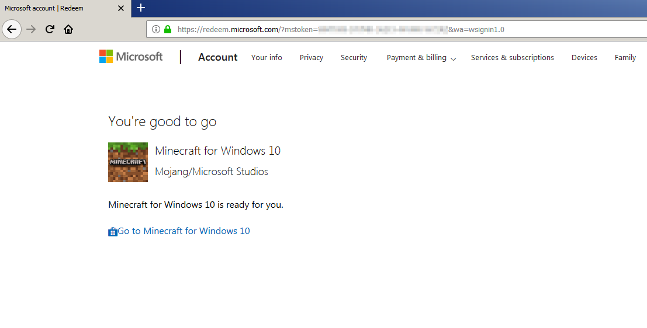Screen dimensions: 647x328
Task: Click the green padlock security icon
Action: coord(168,29)
